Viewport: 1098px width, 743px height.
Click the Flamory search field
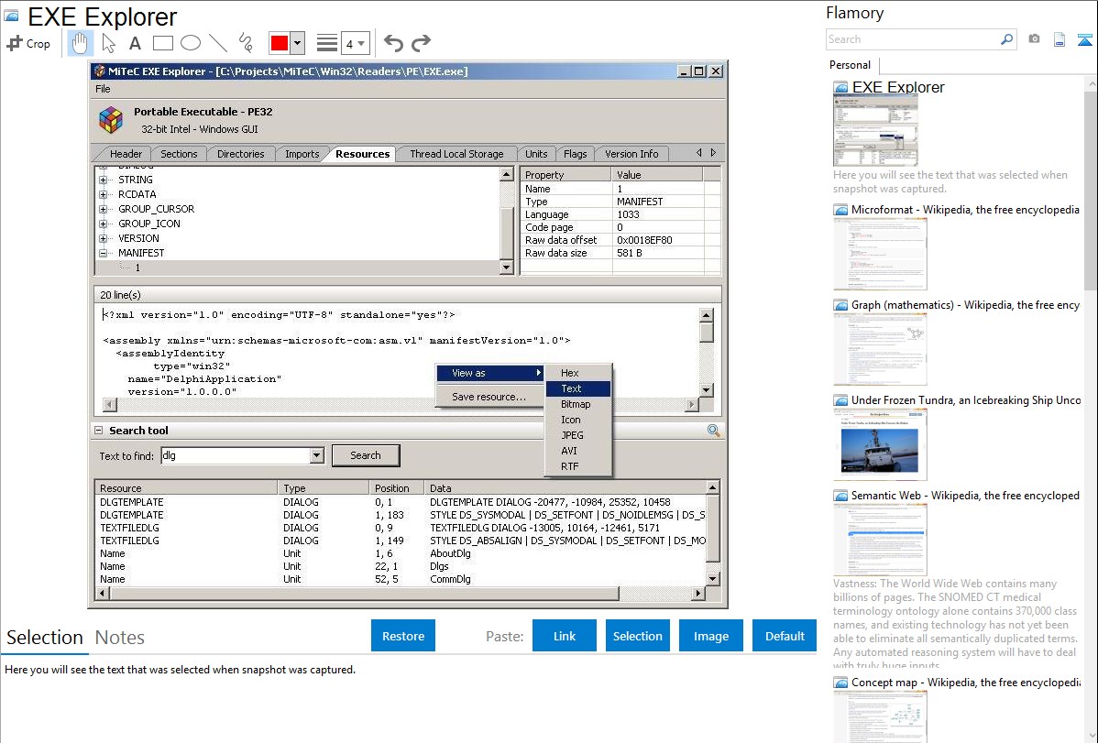pyautogui.click(x=912, y=39)
